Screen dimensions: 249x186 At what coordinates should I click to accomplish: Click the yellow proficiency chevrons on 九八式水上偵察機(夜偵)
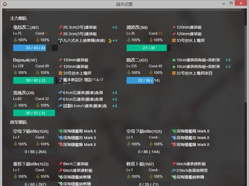point(110,41)
